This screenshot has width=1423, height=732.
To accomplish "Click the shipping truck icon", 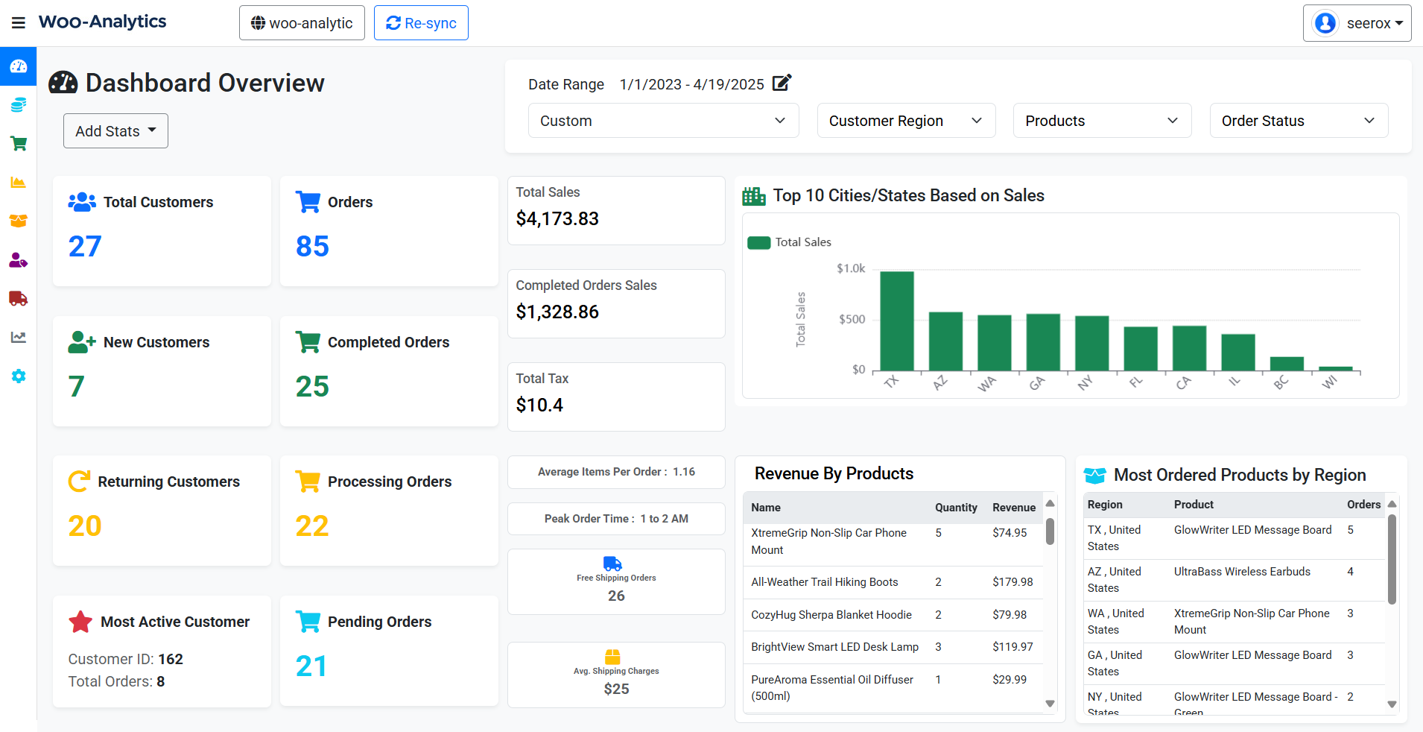I will (x=18, y=299).
